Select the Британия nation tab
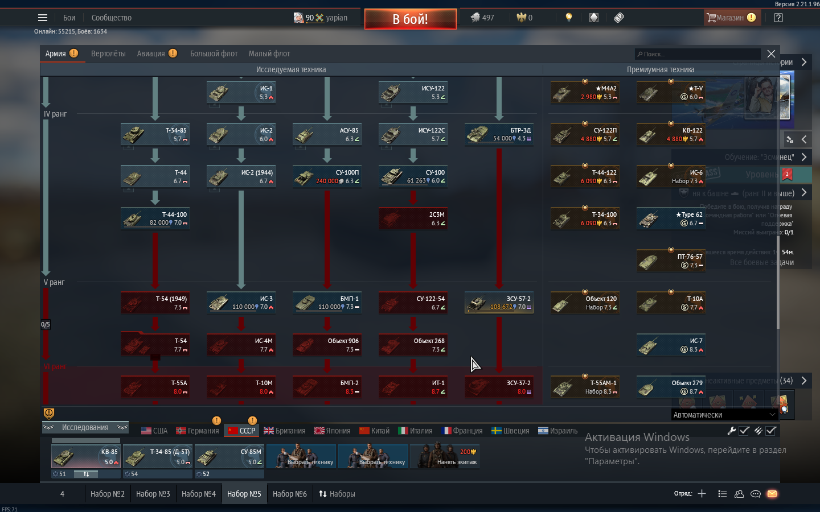This screenshot has width=820, height=512. click(x=284, y=431)
